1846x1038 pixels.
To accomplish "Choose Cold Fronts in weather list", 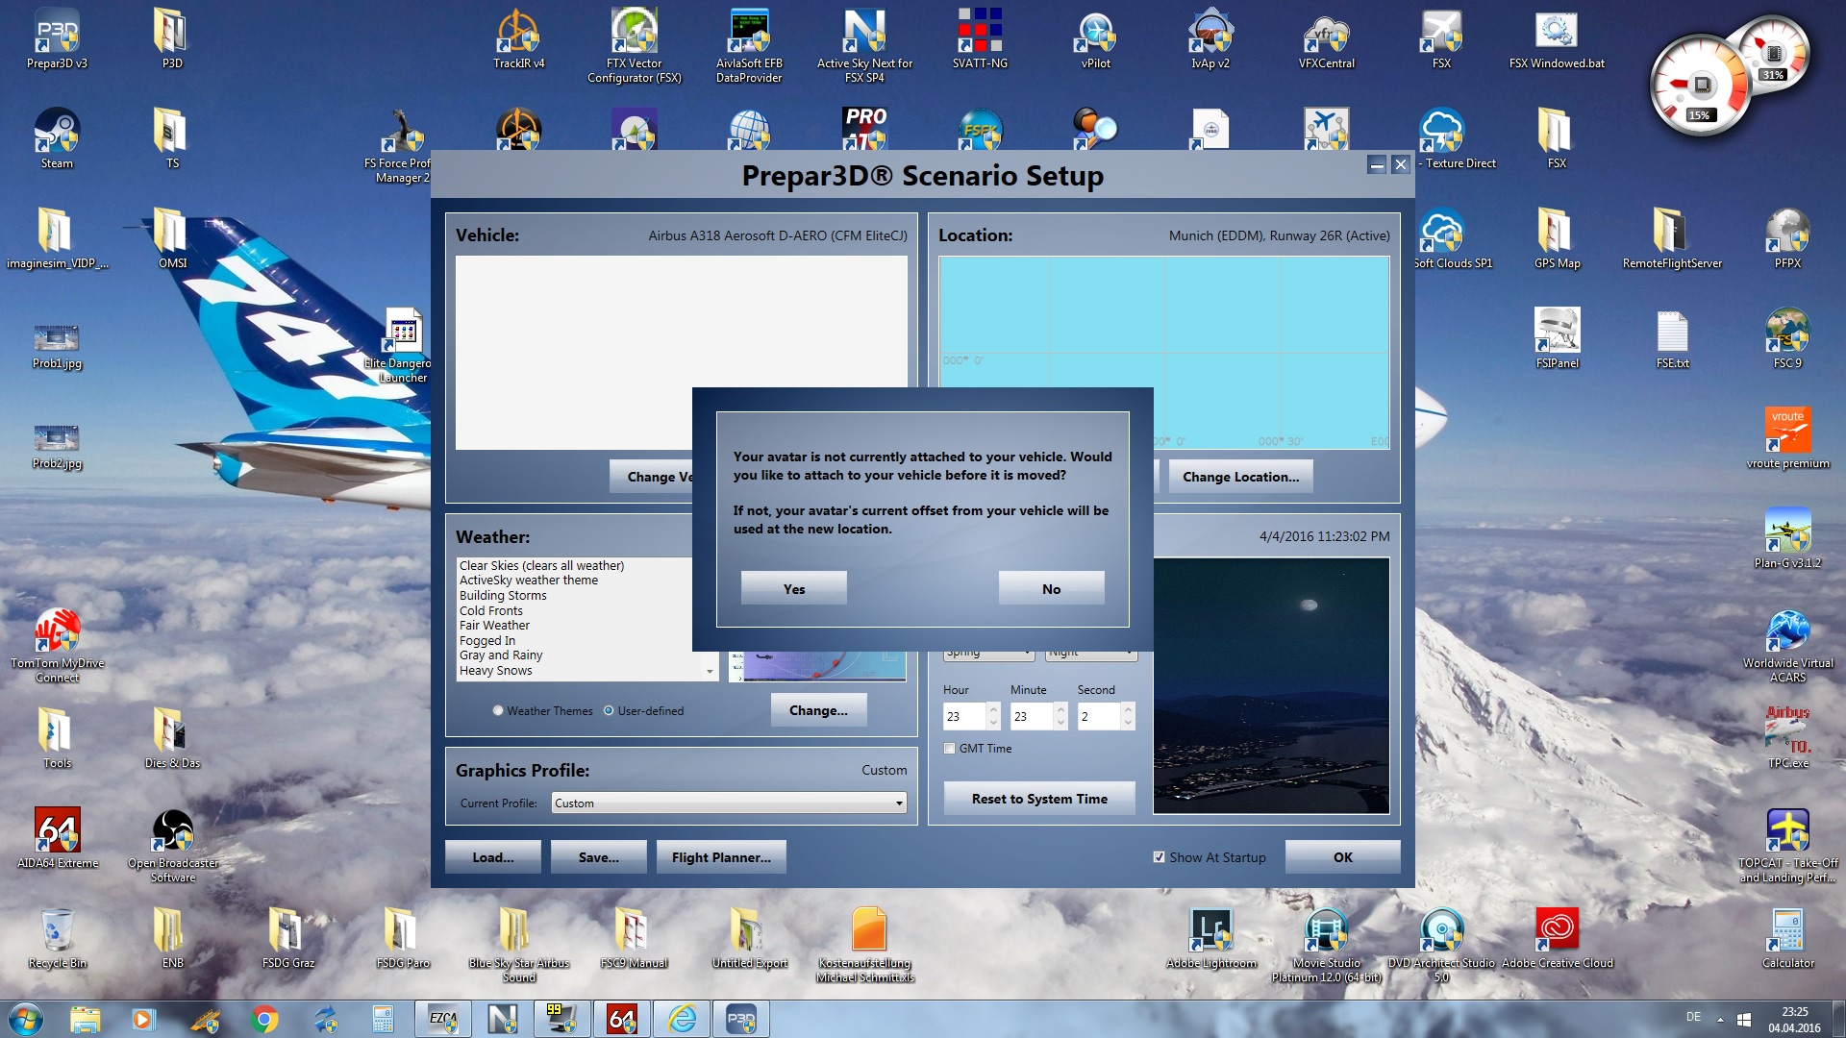I will 491,611.
